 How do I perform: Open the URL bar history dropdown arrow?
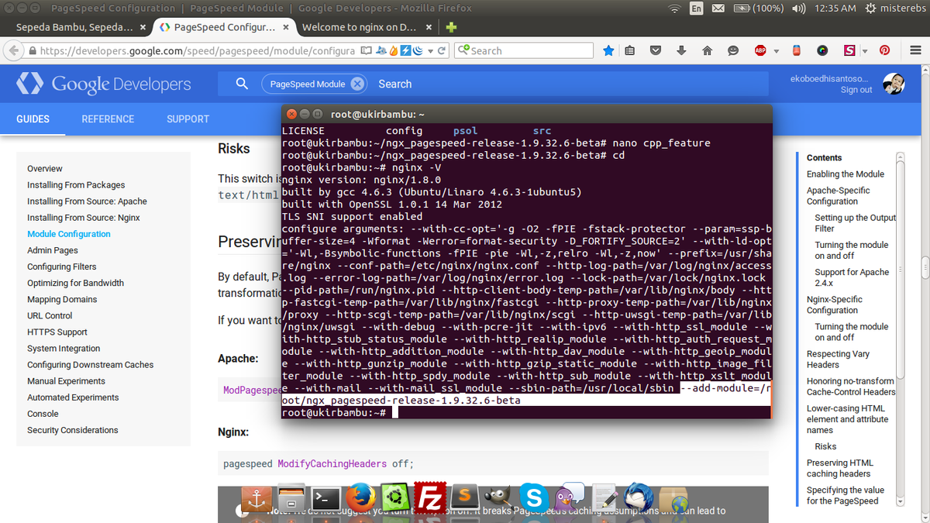pyautogui.click(x=429, y=51)
